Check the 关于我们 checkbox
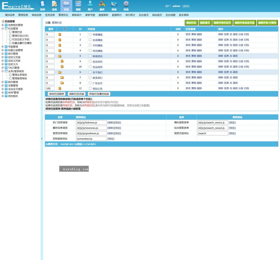The height and width of the screenshot is (260, 280). click(x=90, y=72)
